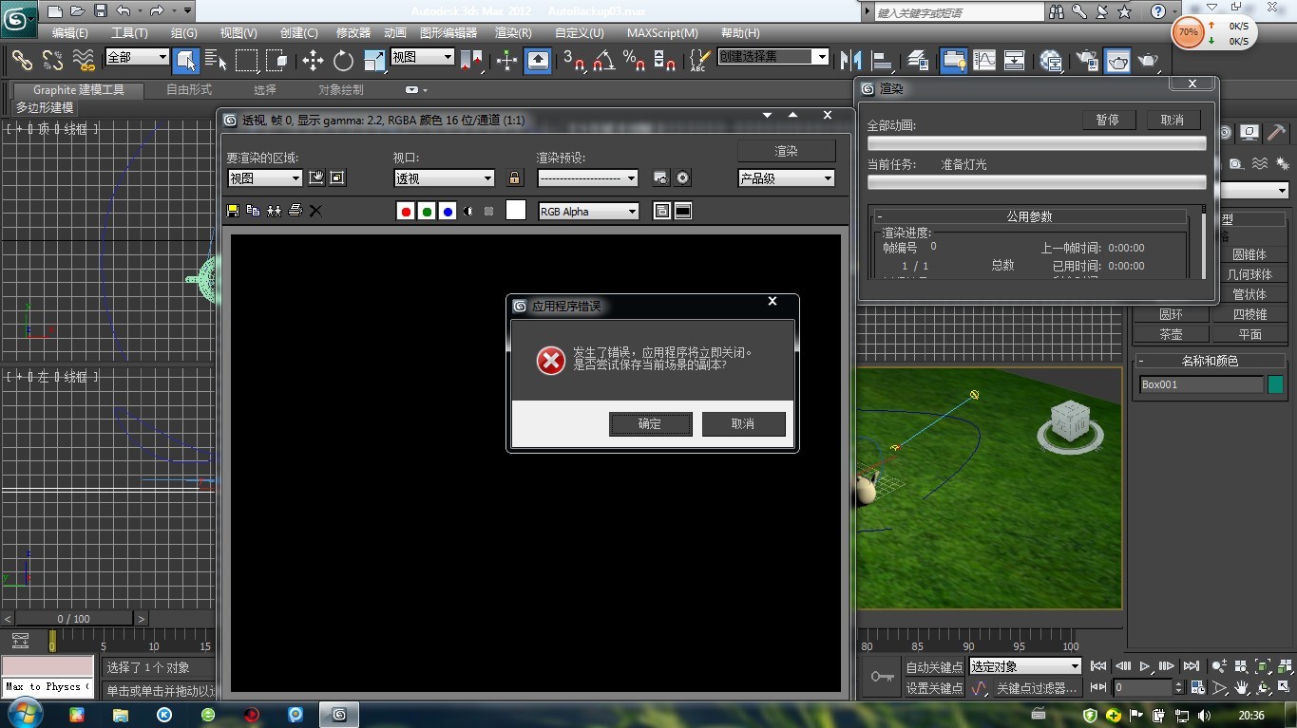Choose the Rectangular Selection Region tool
This screenshot has height=728, width=1297.
(246, 61)
